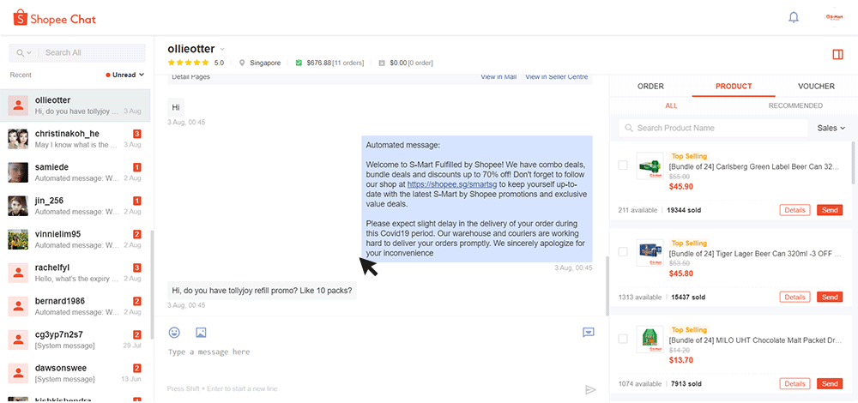Click the chat list scrollbar
This screenshot has width=858, height=403.
point(152,285)
